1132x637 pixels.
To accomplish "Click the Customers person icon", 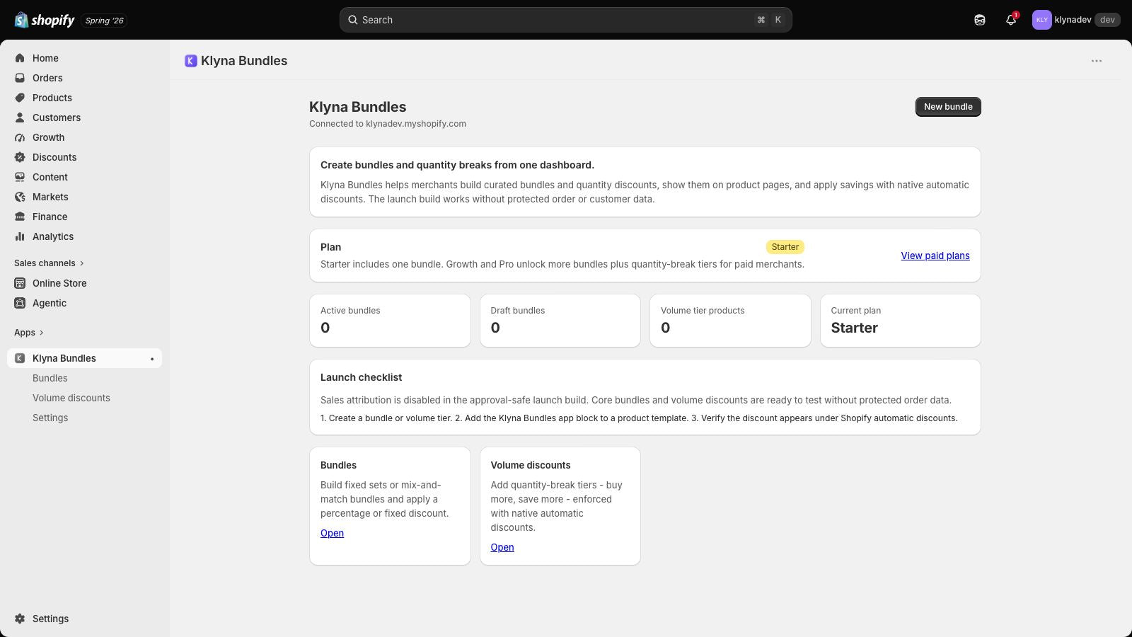I will 20,117.
